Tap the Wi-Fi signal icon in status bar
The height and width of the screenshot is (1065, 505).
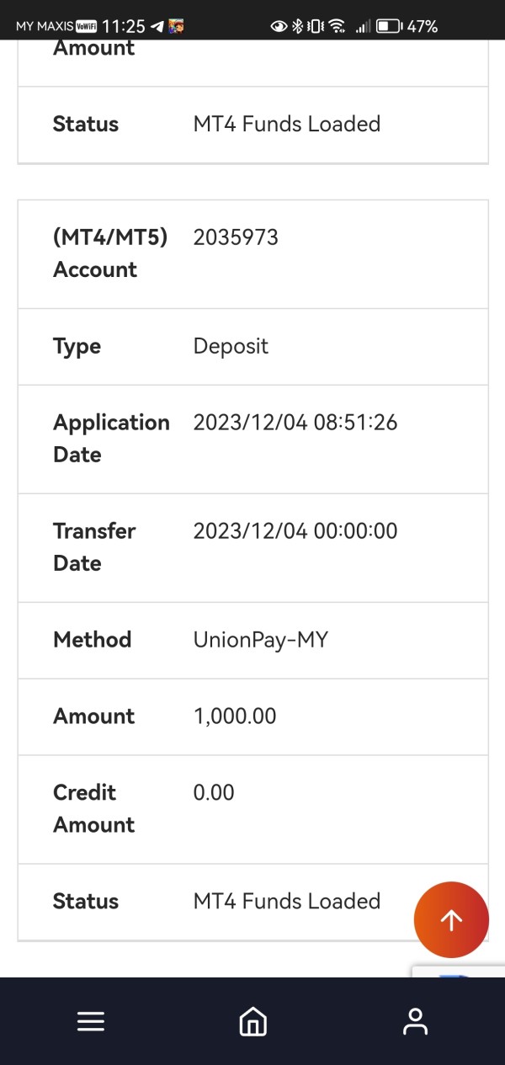click(338, 27)
